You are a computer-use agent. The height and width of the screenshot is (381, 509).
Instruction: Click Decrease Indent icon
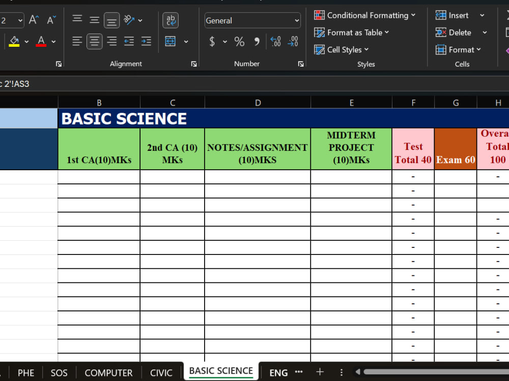click(x=129, y=42)
